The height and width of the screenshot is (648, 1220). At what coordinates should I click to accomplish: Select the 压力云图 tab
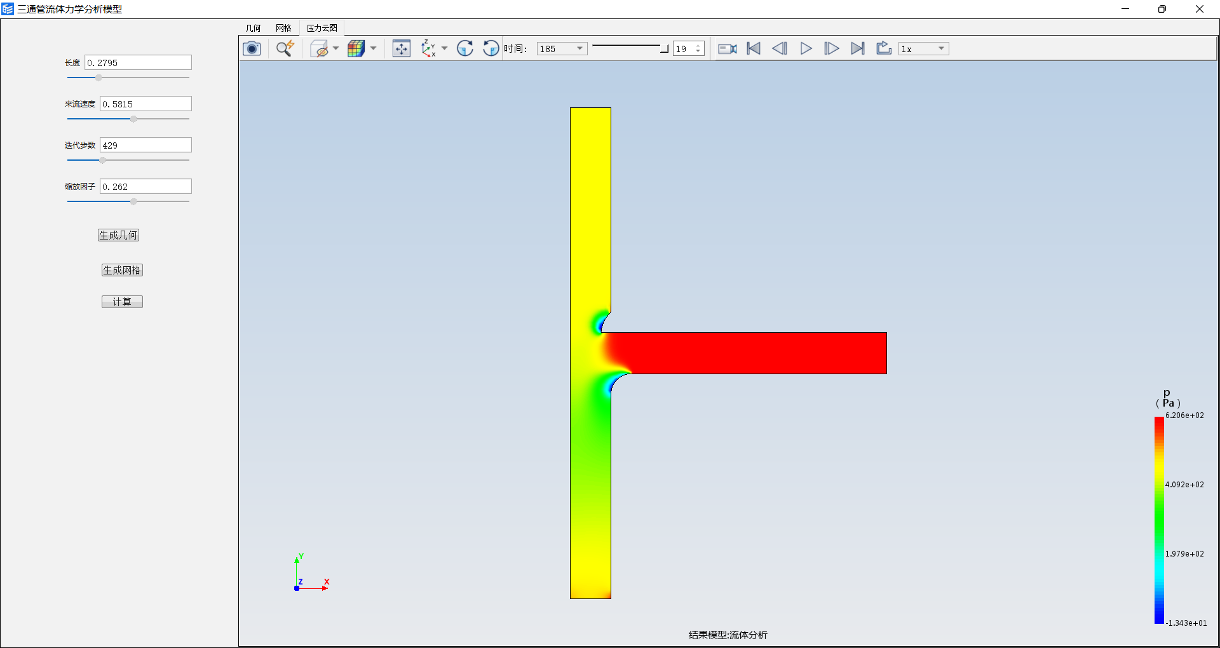[322, 28]
